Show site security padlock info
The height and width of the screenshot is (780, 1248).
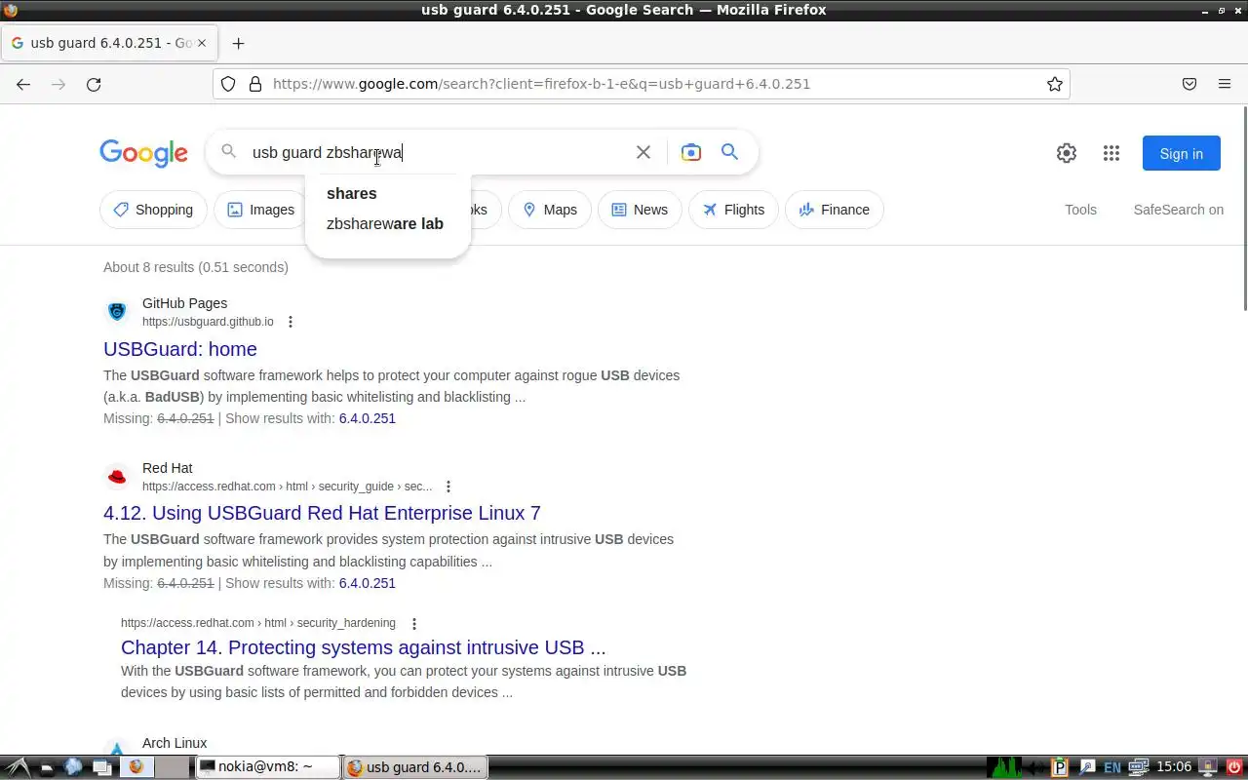(255, 84)
